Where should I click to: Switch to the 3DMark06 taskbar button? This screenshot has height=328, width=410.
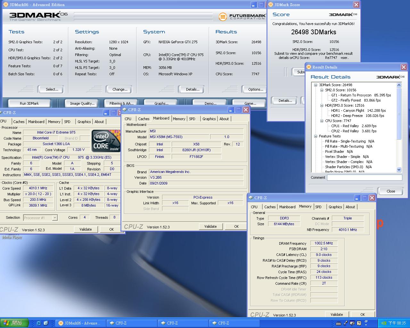pos(80,323)
